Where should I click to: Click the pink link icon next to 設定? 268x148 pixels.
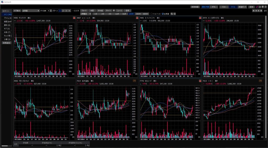point(256,7)
